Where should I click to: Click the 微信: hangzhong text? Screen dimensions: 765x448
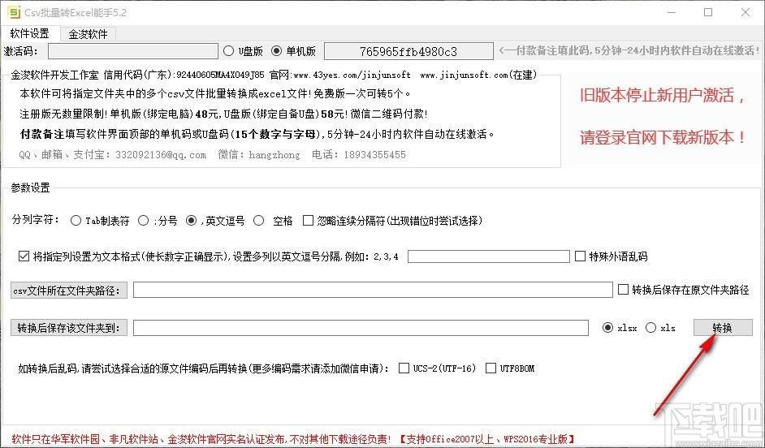click(x=259, y=155)
